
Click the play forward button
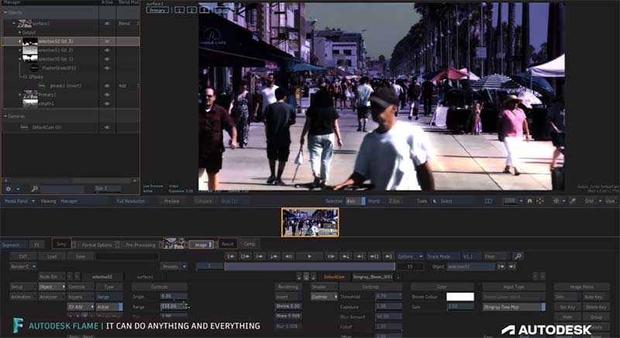(x=309, y=257)
